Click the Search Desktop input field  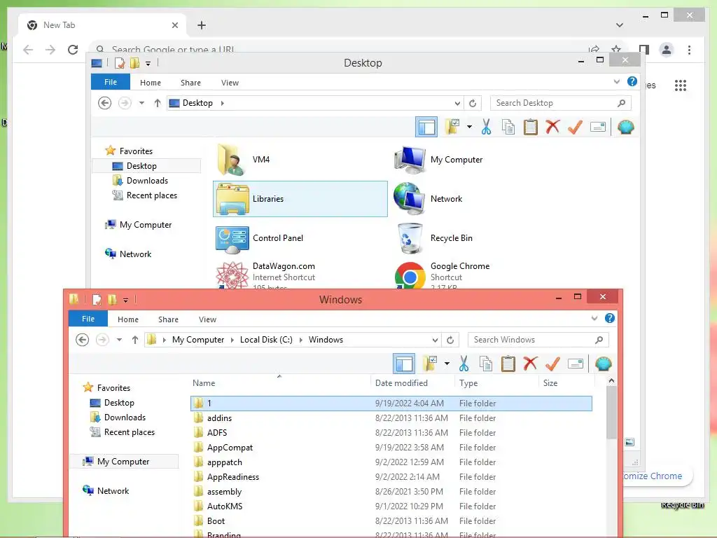tap(560, 103)
